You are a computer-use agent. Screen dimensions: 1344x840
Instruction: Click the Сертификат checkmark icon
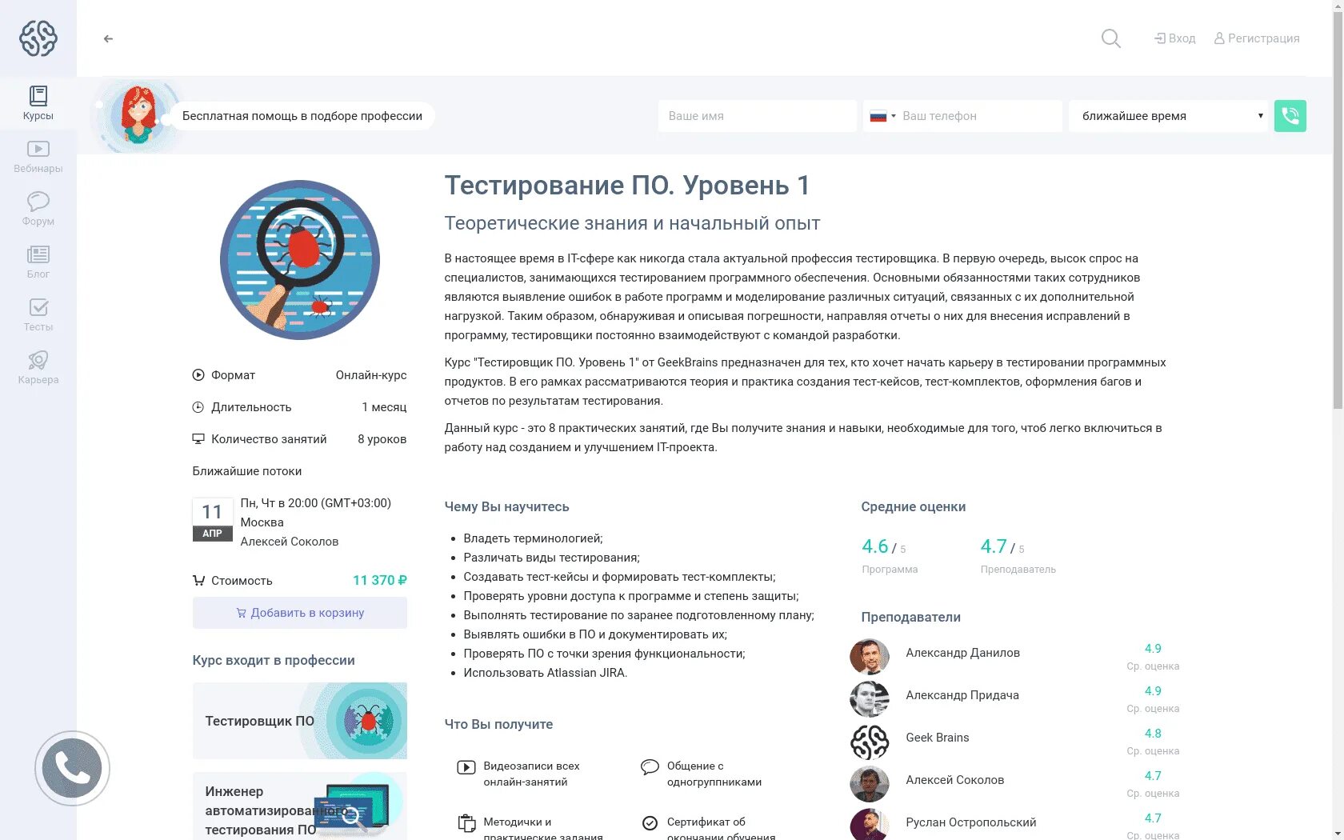click(x=650, y=823)
